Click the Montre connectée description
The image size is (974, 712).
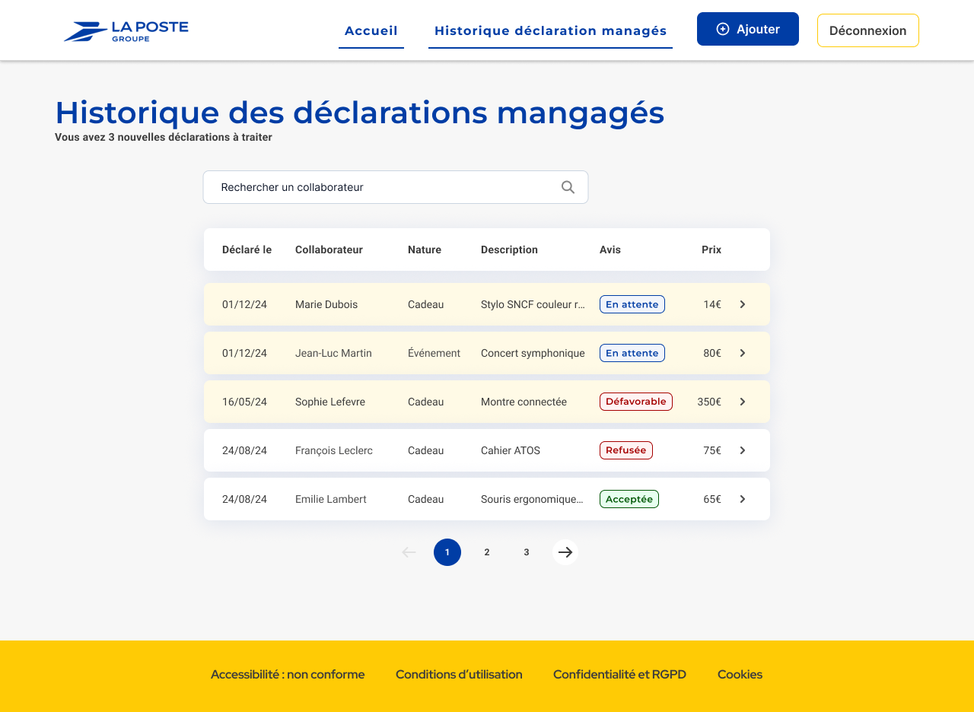524,402
